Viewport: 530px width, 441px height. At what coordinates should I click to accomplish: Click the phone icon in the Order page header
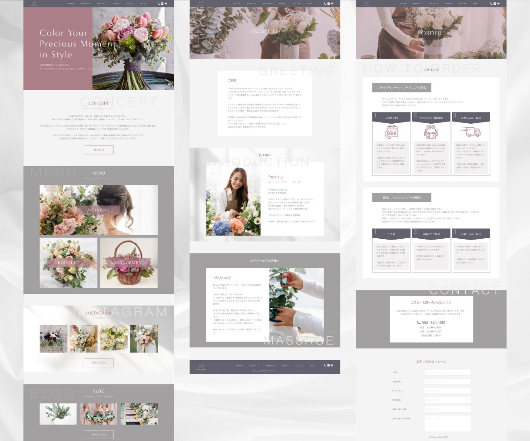(491, 3)
